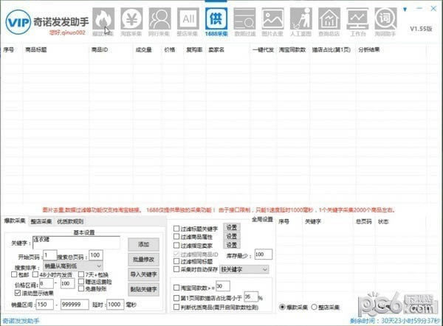
Task: Select the 1688采集 供 icon
Action: coord(216,19)
